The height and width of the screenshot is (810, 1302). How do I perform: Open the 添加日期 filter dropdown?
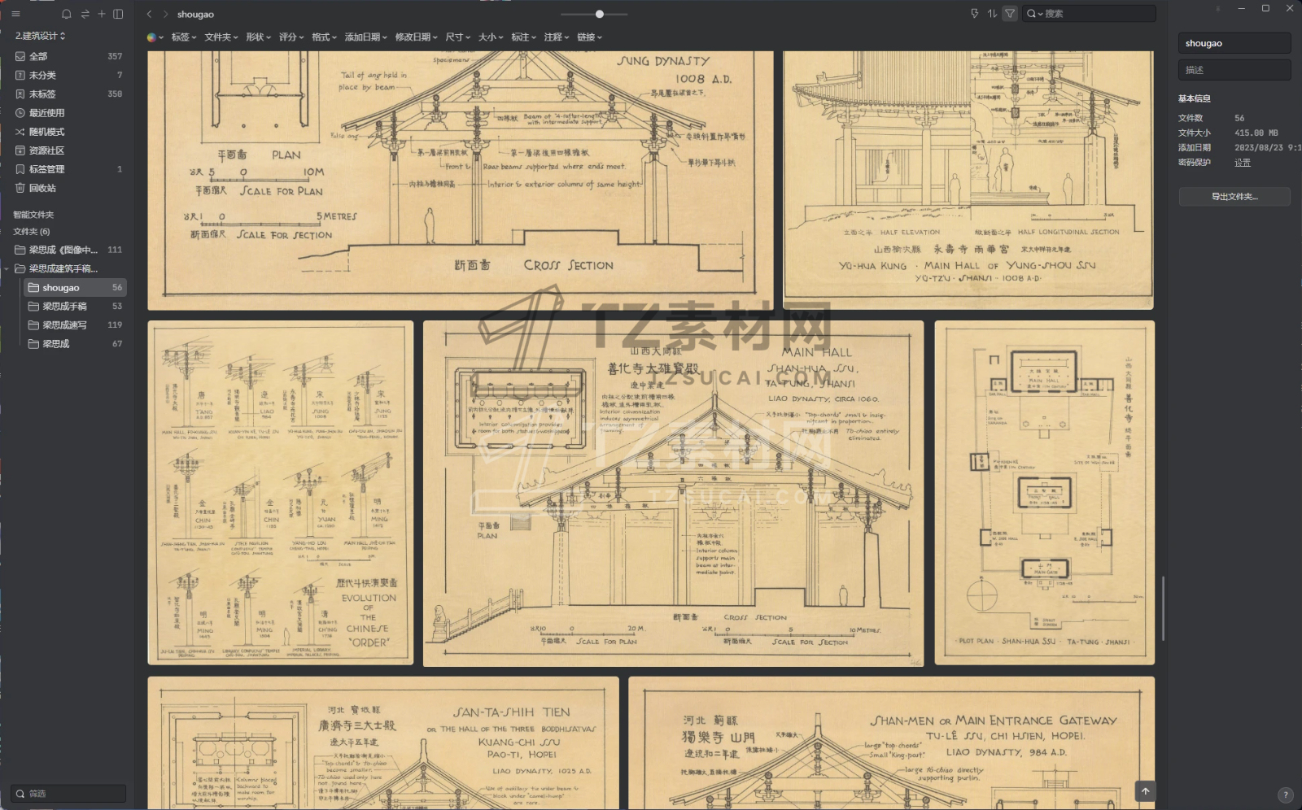[x=366, y=37]
